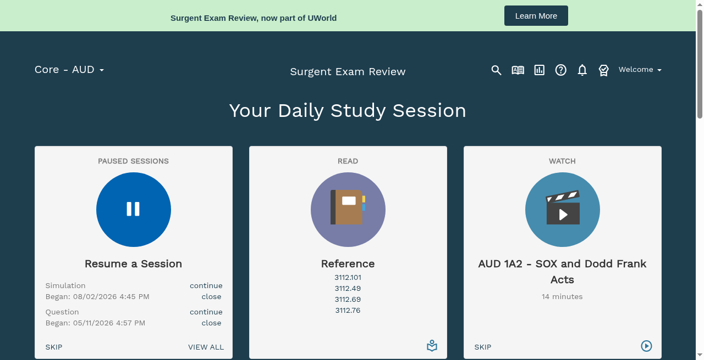Continue the paused Simulation session
This screenshot has height=360, width=704.
pos(206,286)
